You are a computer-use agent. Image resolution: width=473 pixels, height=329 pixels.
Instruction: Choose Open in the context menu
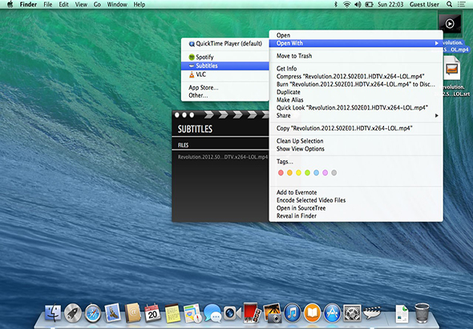283,35
